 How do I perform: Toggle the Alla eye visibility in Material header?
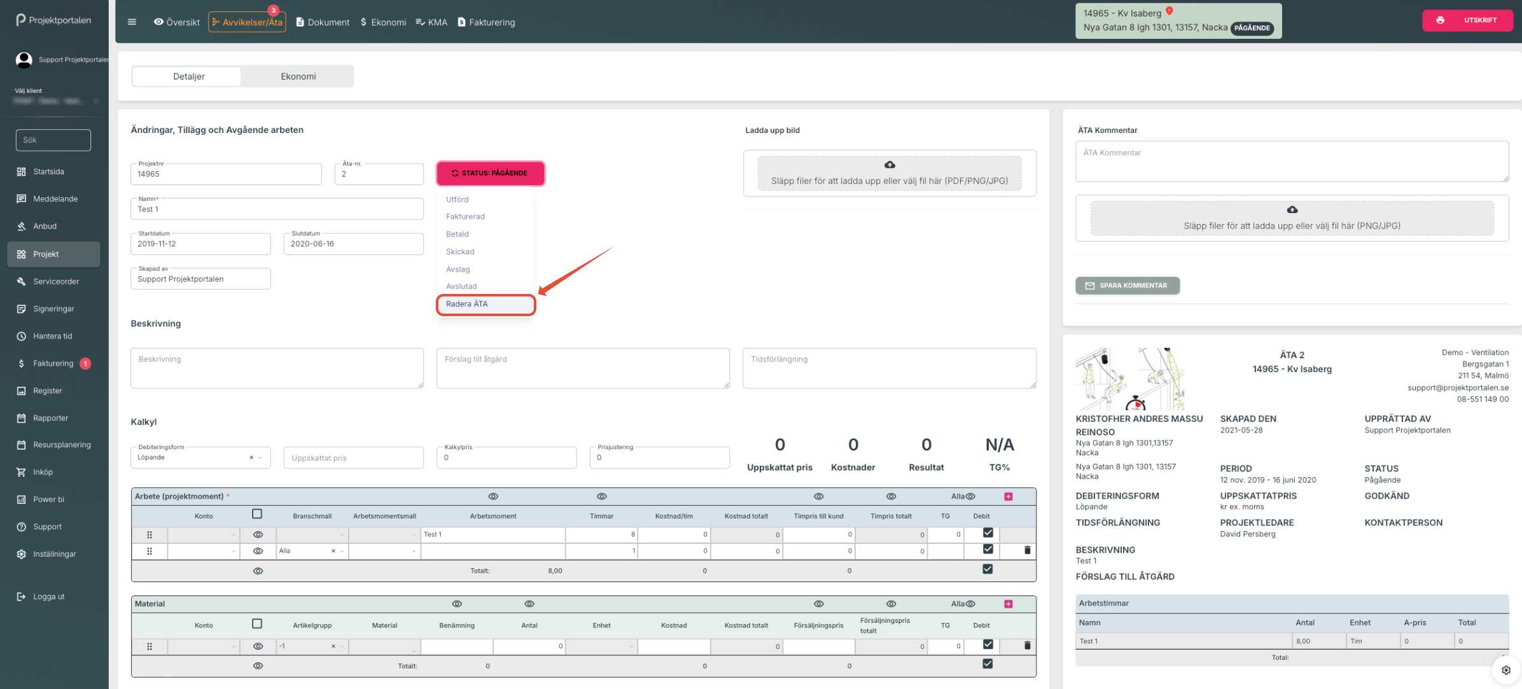click(x=970, y=604)
